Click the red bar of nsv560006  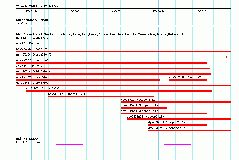pyautogui.click(x=124, y=52)
